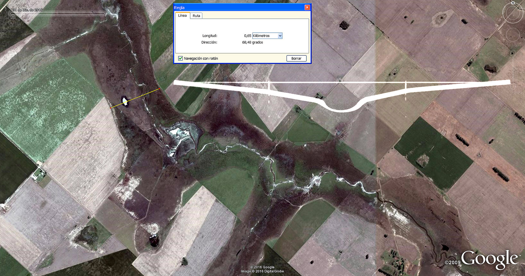Click the zoom slider's center handle
The image size is (525, 276).
click(513, 70)
